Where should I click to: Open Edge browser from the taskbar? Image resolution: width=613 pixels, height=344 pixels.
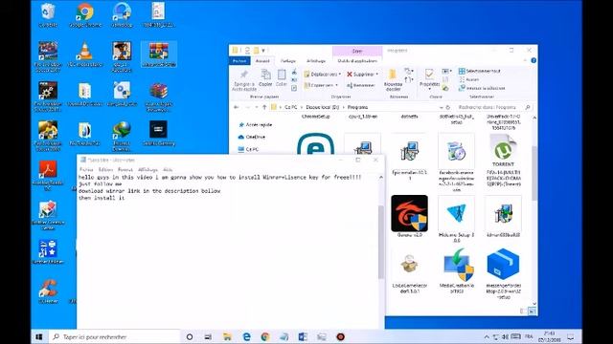tap(246, 336)
